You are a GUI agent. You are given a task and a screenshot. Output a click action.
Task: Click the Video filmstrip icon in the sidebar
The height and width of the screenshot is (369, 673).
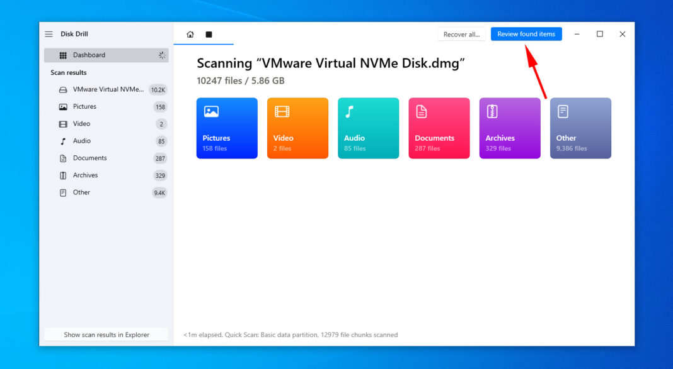[x=62, y=123]
